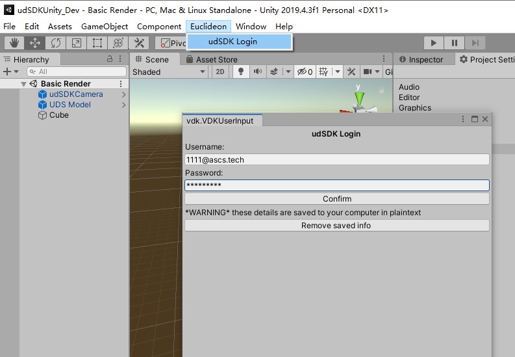Open grid settings dropdown arrow
Image resolution: width=515 pixels, height=357 pixels.
pyautogui.click(x=337, y=72)
